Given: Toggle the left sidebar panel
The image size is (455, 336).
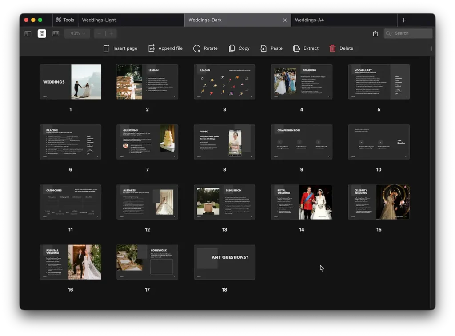Looking at the screenshot, I should point(28,33).
